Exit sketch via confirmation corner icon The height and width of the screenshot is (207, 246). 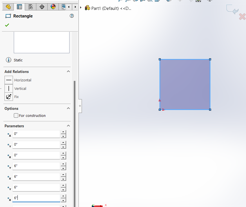(x=232, y=9)
